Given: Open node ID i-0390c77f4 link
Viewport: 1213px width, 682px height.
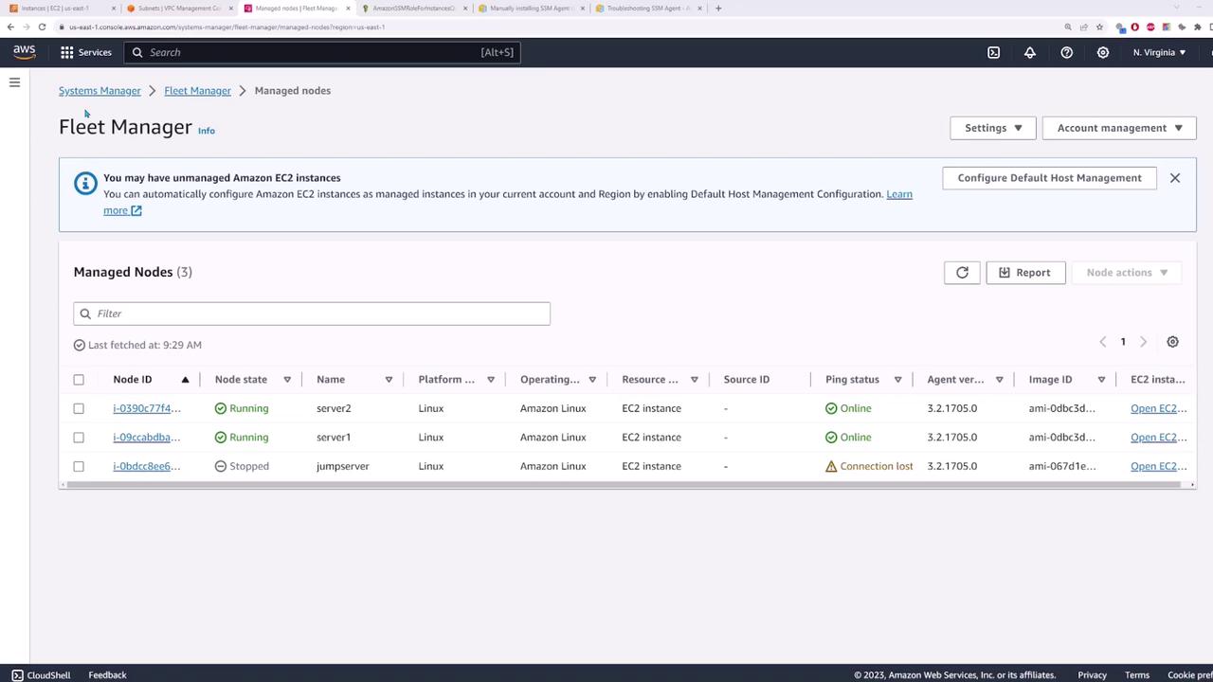Looking at the screenshot, I should coord(147,408).
